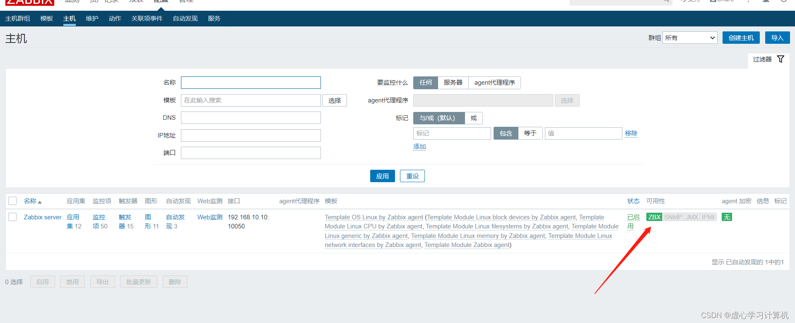Collapse the 过滤器 tab
The width and height of the screenshot is (795, 323).
[768, 59]
